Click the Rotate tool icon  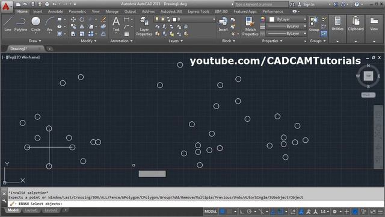(x=82, y=19)
